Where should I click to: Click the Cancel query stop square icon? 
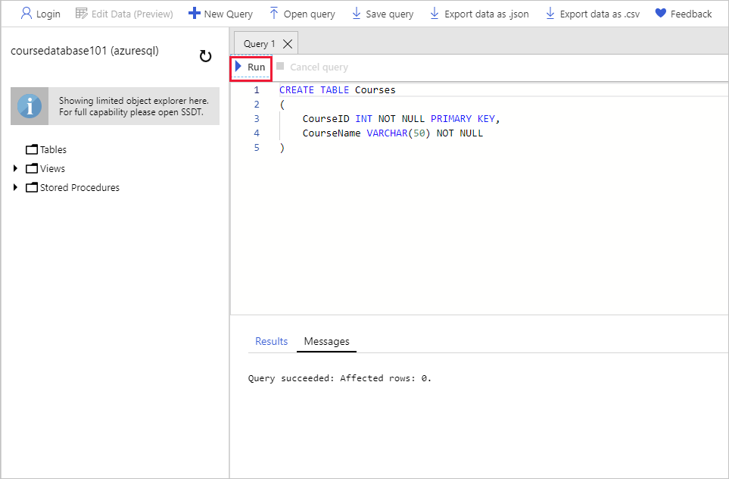[x=280, y=66]
